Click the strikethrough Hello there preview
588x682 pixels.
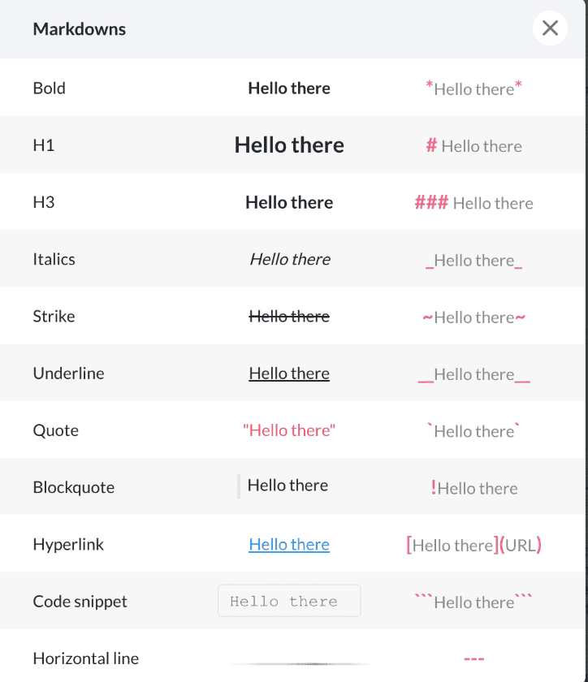pyautogui.click(x=289, y=316)
